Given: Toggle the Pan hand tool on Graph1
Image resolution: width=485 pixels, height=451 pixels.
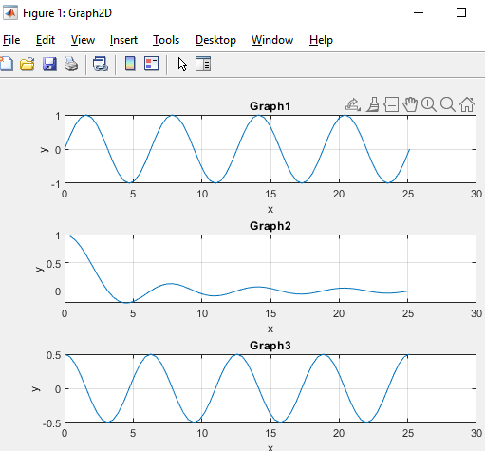Looking at the screenshot, I should 410,104.
